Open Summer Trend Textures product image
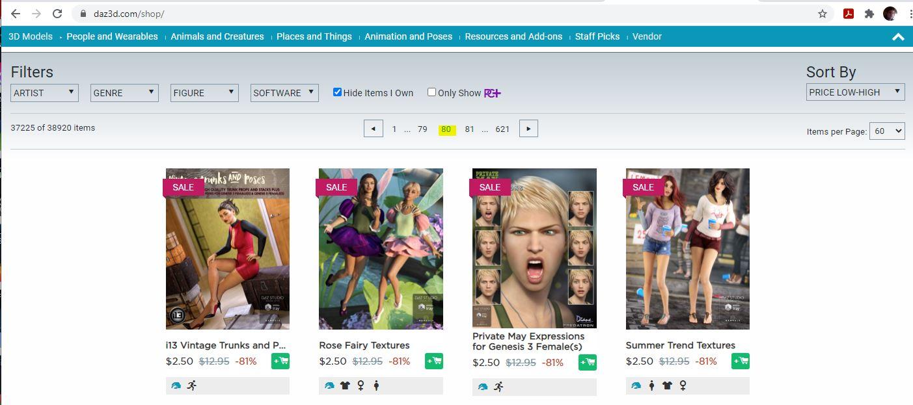This screenshot has width=913, height=405. click(687, 249)
